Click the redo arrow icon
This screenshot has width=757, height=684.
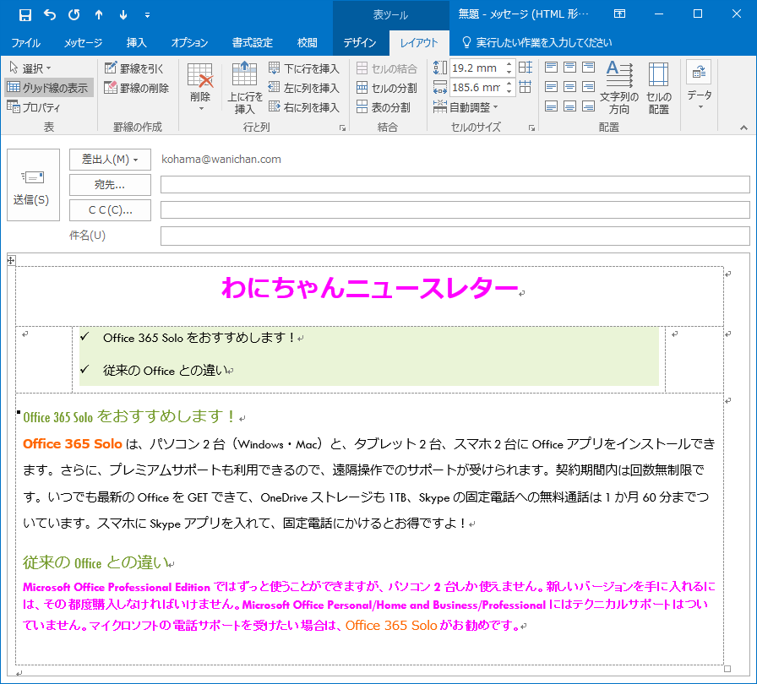(x=74, y=15)
